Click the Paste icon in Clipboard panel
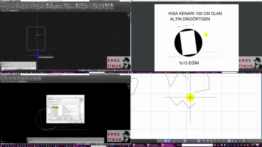 tap(106, 5)
